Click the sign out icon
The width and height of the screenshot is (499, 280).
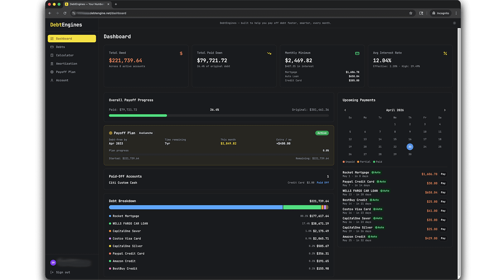[52, 272]
